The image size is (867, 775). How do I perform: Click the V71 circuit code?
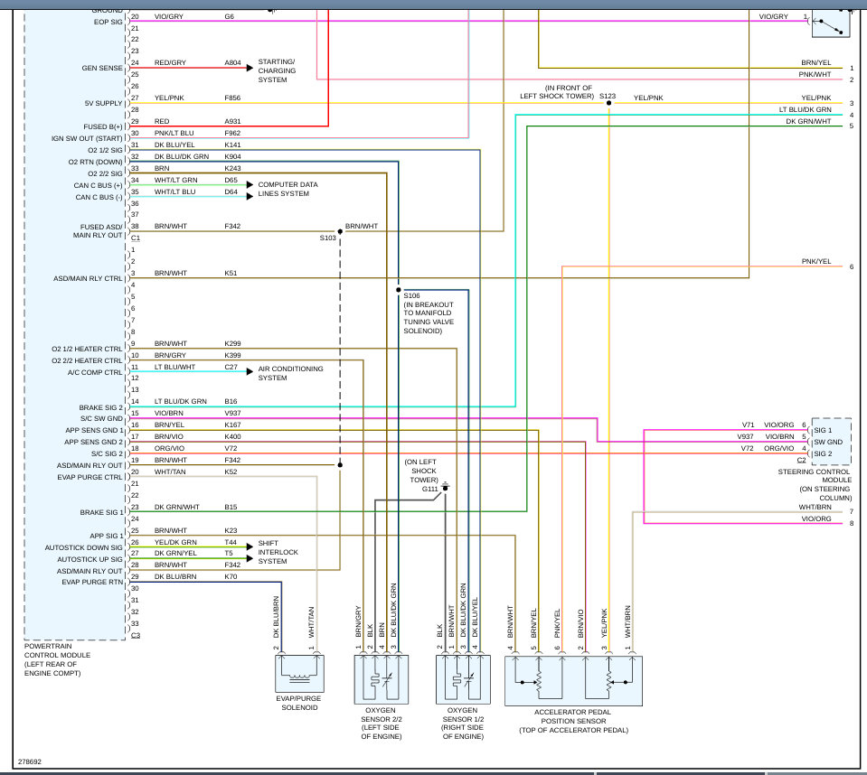749,425
